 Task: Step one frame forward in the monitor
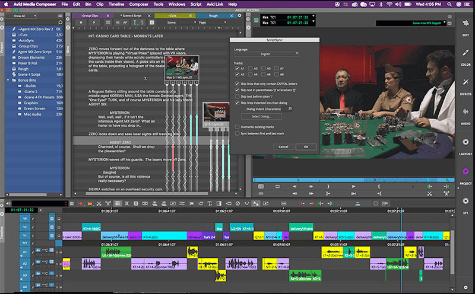point(311,186)
